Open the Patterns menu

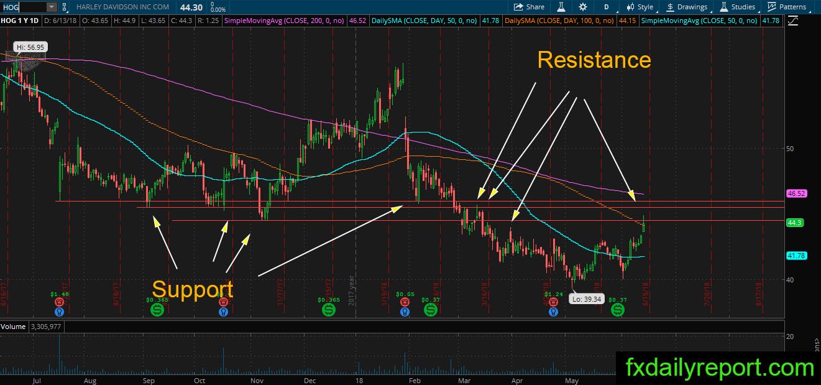pyautogui.click(x=787, y=7)
